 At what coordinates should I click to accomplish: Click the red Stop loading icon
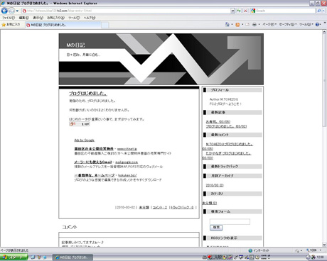tap(245, 11)
